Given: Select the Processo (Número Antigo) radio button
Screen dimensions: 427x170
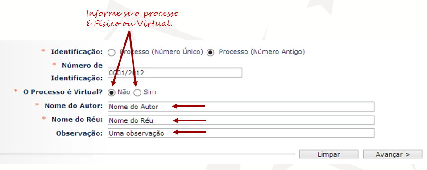Looking at the screenshot, I should pos(210,53).
